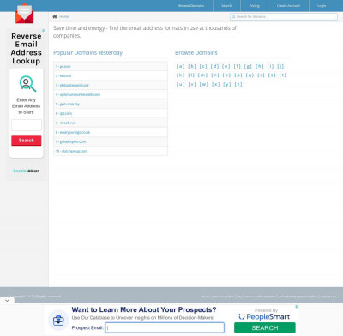Browse domains starting with [u]
This screenshot has height=336, width=343.
[180, 84]
